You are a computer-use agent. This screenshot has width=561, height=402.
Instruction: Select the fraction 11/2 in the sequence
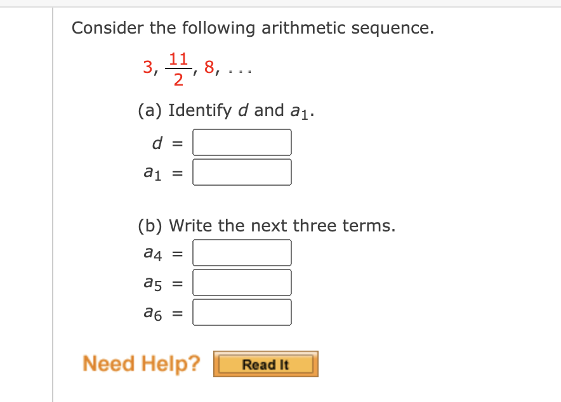click(x=178, y=66)
